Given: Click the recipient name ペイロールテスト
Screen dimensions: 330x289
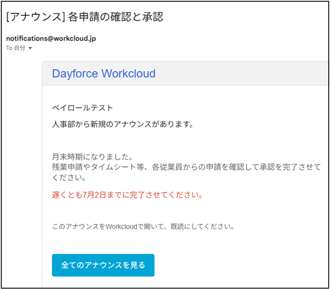Looking at the screenshot, I should point(82,108).
